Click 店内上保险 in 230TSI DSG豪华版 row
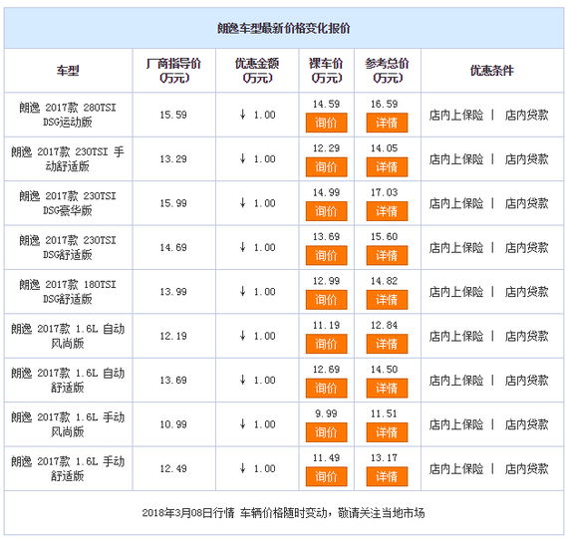 (456, 203)
